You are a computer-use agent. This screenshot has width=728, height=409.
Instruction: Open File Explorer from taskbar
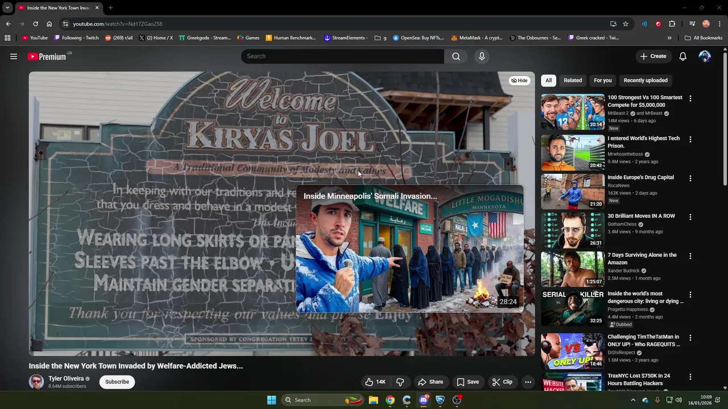(x=373, y=400)
